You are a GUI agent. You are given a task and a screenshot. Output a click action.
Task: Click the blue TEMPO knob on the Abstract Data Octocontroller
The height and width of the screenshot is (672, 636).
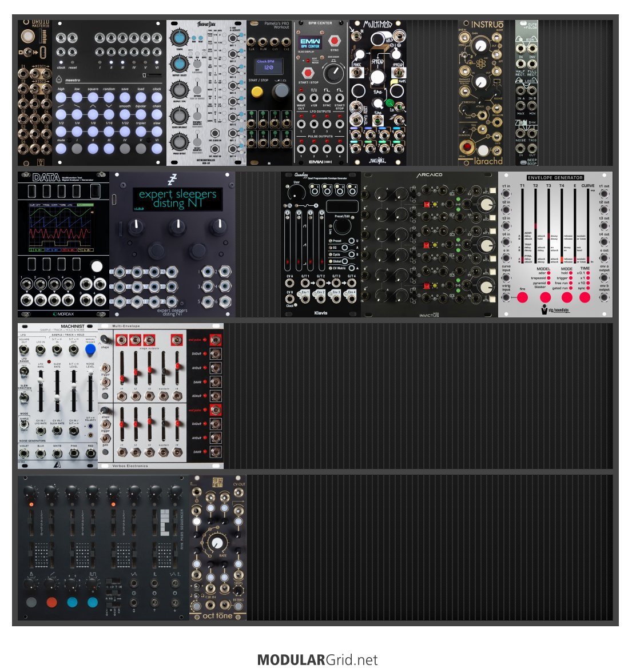click(178, 38)
